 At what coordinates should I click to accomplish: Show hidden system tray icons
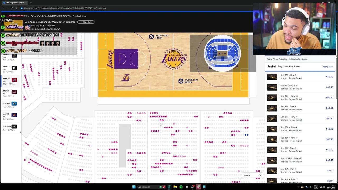pyautogui.click(x=298, y=187)
